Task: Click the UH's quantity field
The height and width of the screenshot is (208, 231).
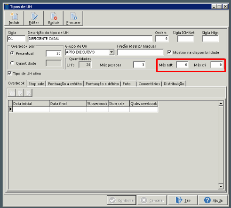Action: 85,65
